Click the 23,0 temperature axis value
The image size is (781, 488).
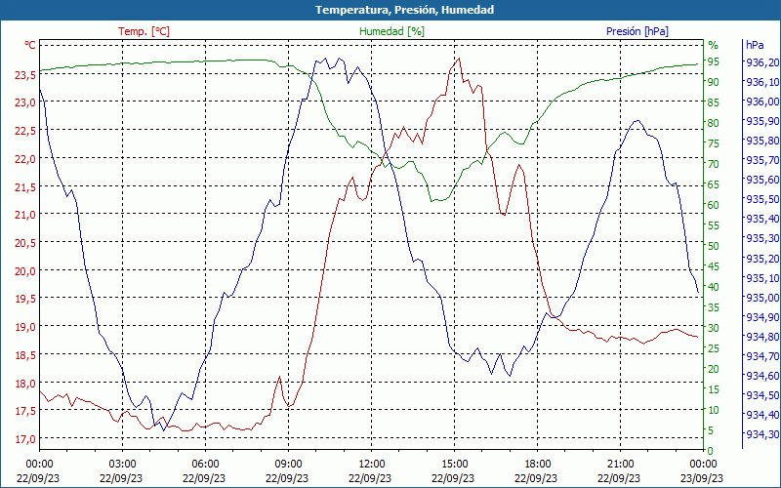(25, 102)
